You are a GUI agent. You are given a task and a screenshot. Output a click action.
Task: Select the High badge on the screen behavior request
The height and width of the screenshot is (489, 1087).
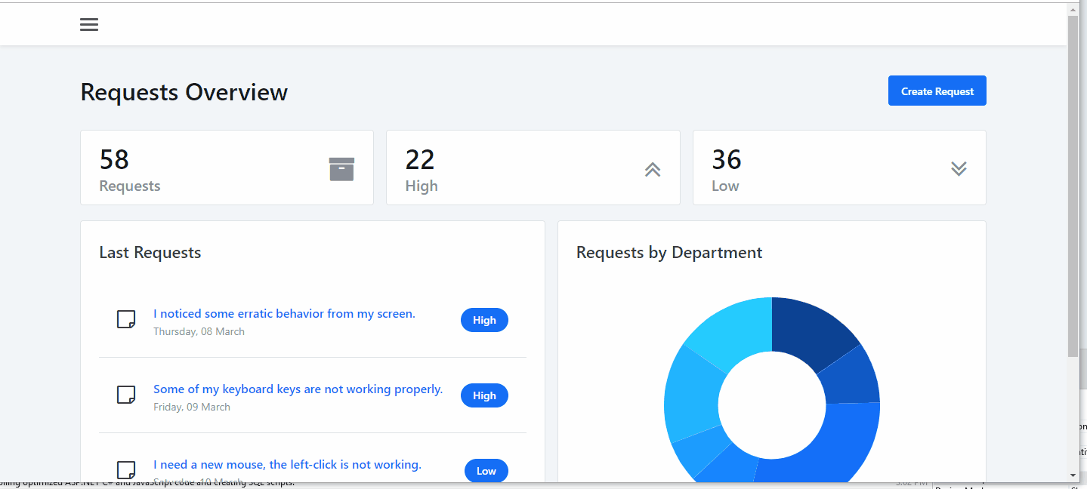tap(484, 319)
